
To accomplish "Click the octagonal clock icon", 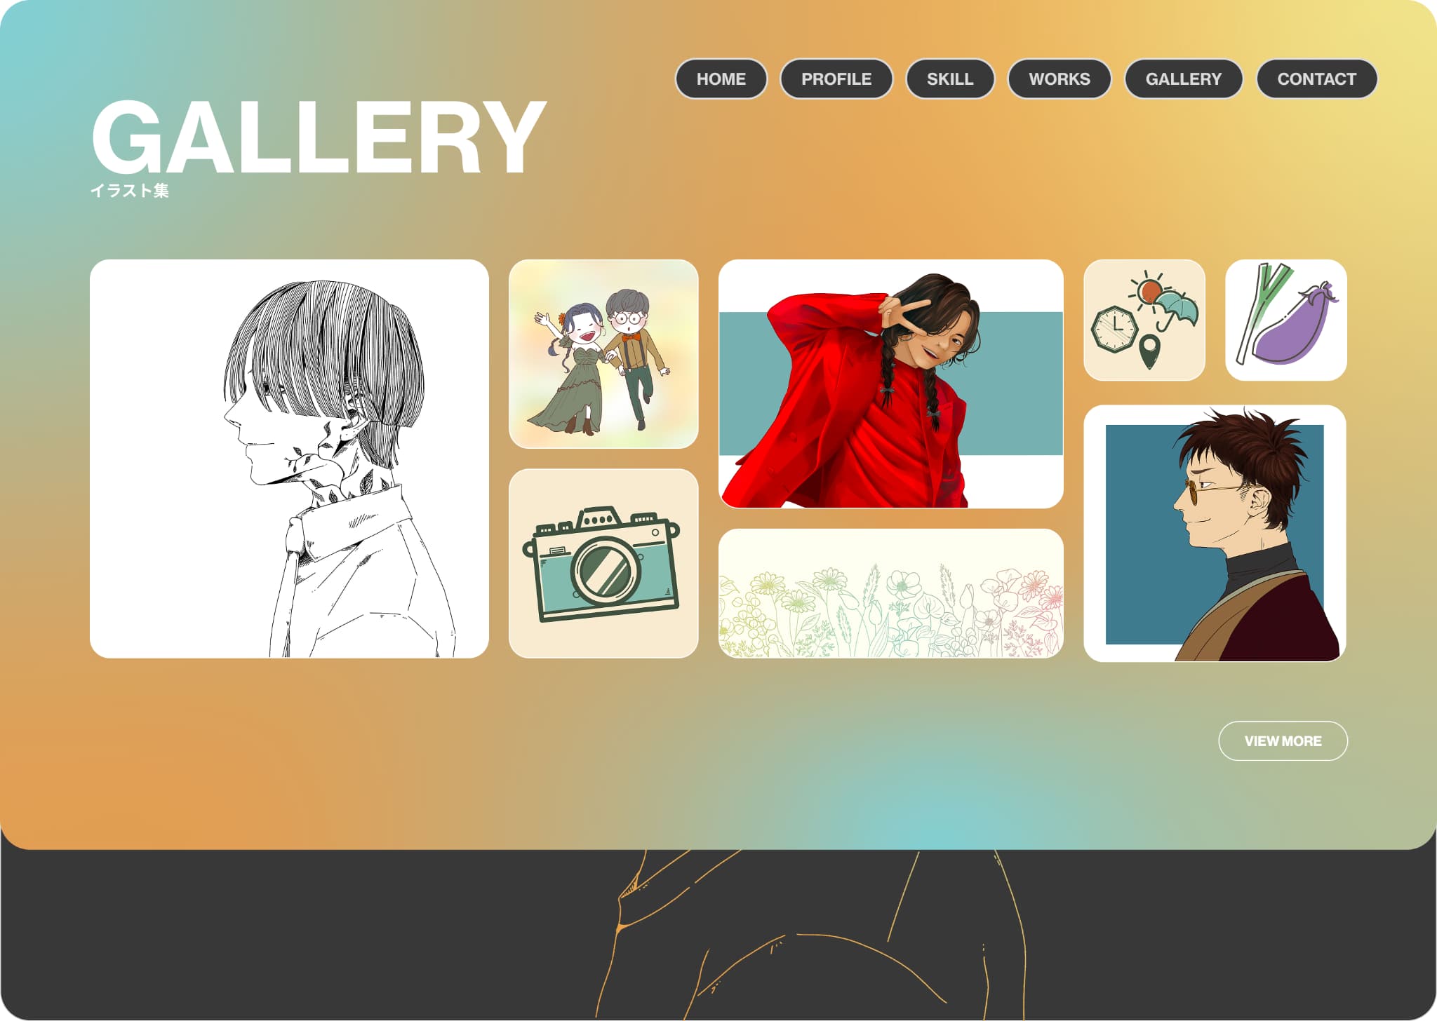I will [x=1114, y=328].
